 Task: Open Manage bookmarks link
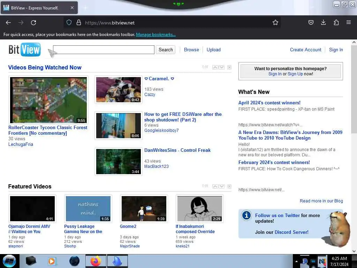tap(156, 35)
